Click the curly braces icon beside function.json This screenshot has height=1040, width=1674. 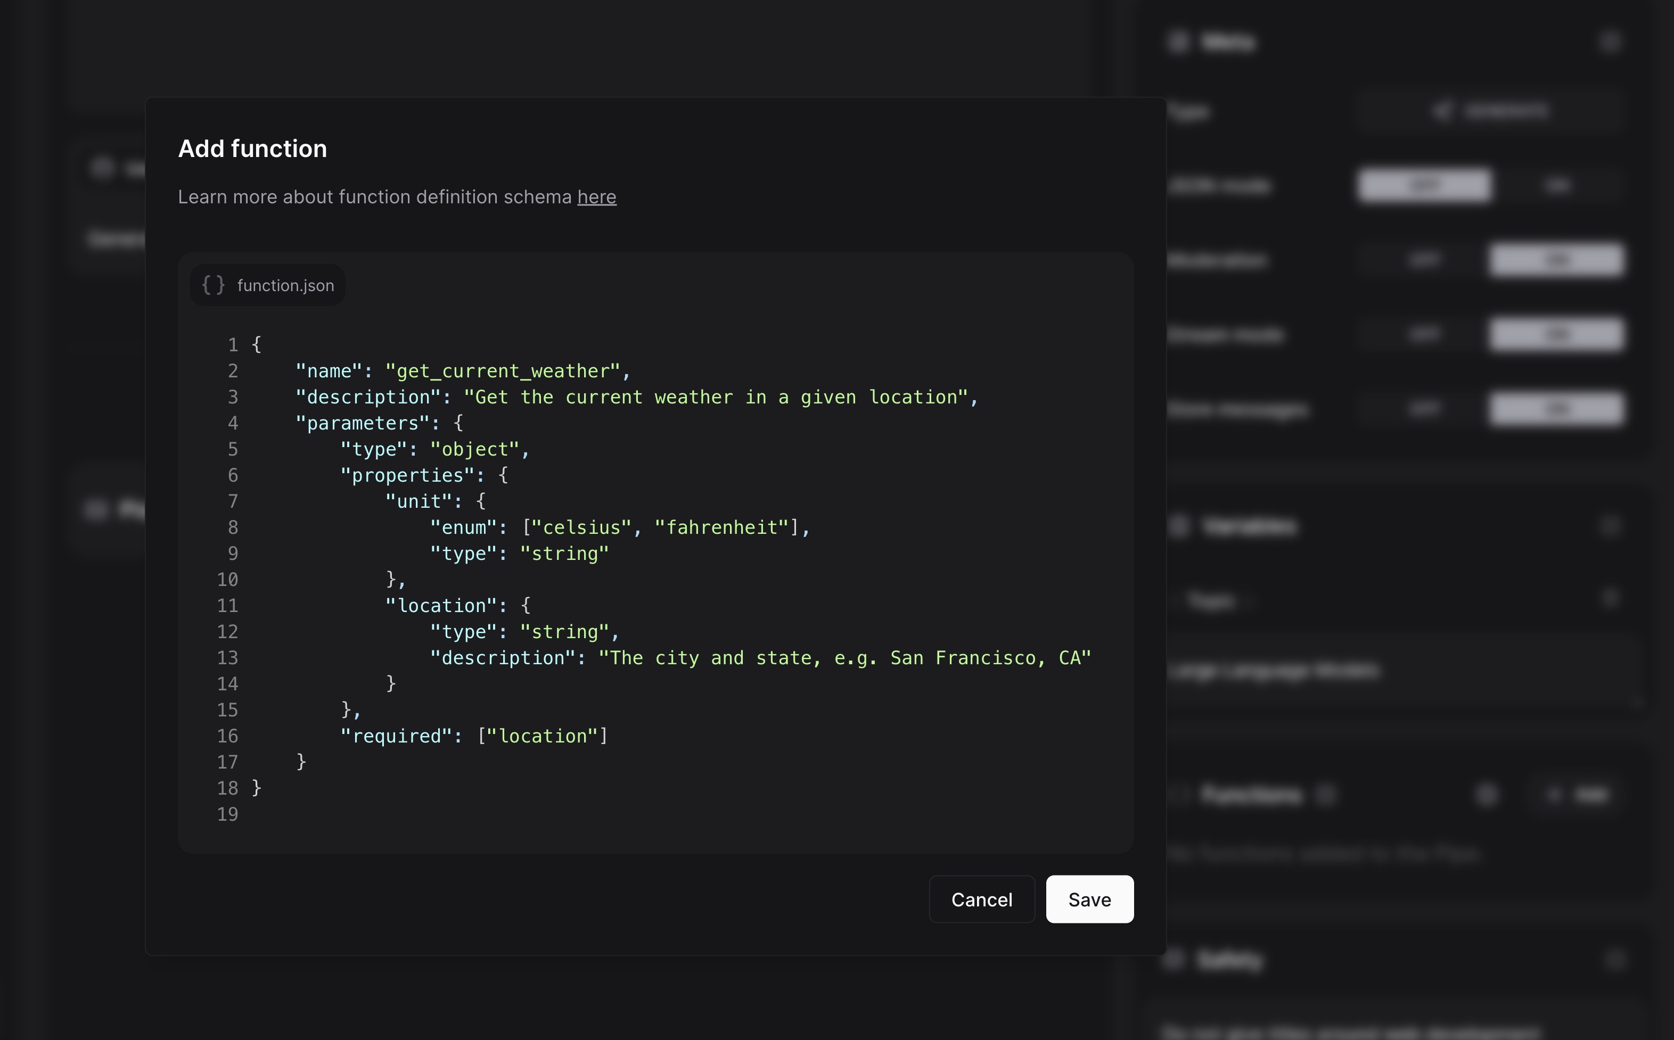(x=212, y=285)
